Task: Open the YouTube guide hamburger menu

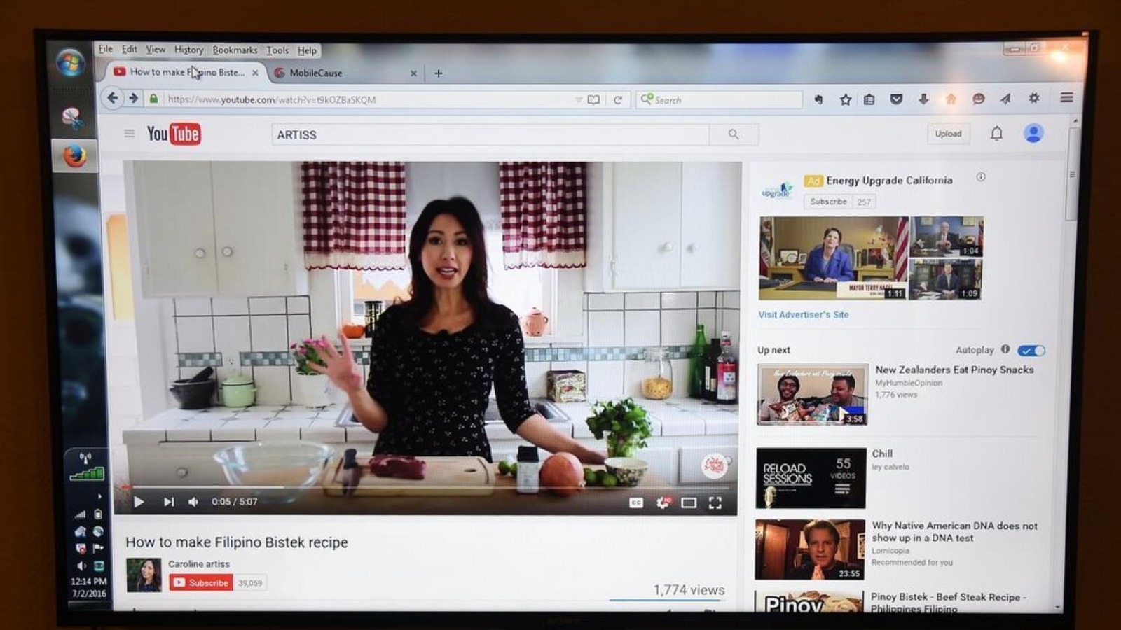Action: point(129,133)
